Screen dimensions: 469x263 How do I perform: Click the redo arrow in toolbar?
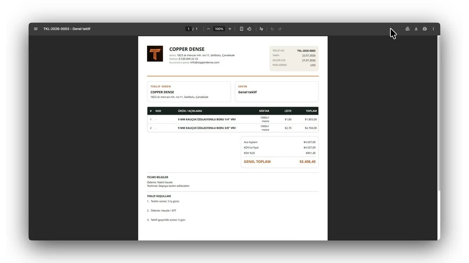pos(280,29)
